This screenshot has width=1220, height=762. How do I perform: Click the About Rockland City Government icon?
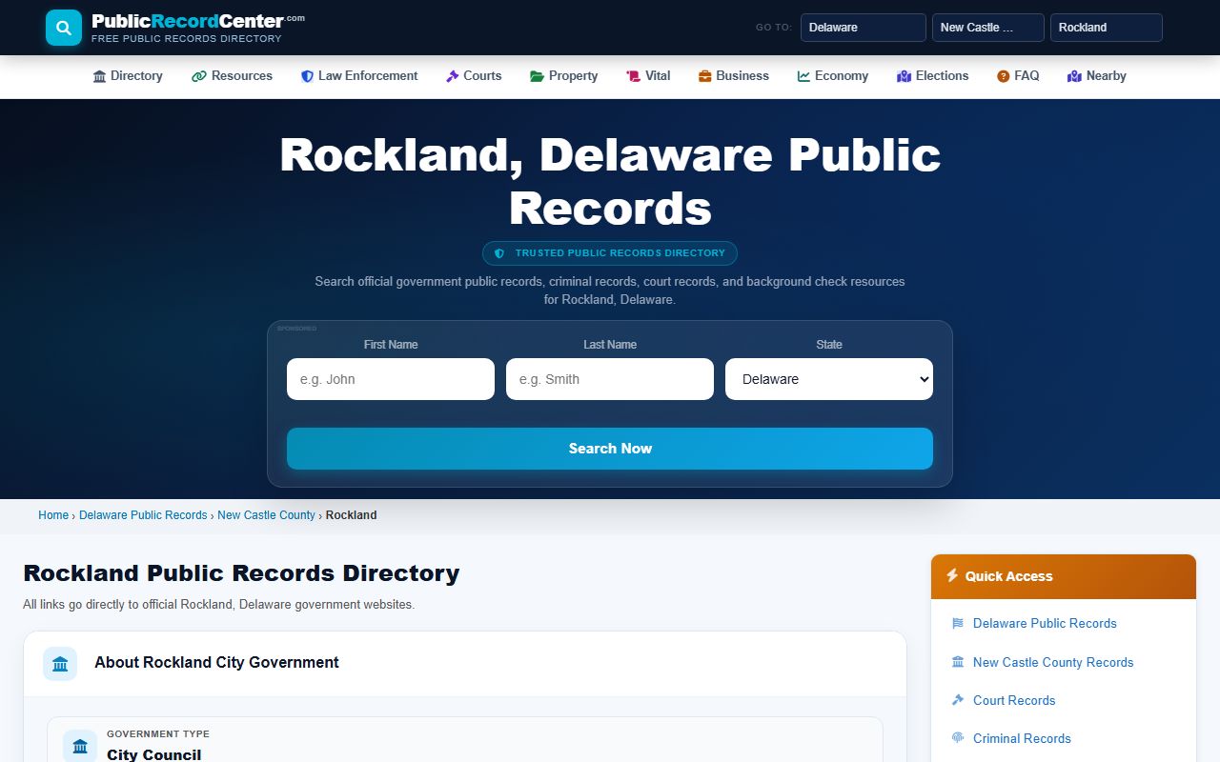point(60,663)
